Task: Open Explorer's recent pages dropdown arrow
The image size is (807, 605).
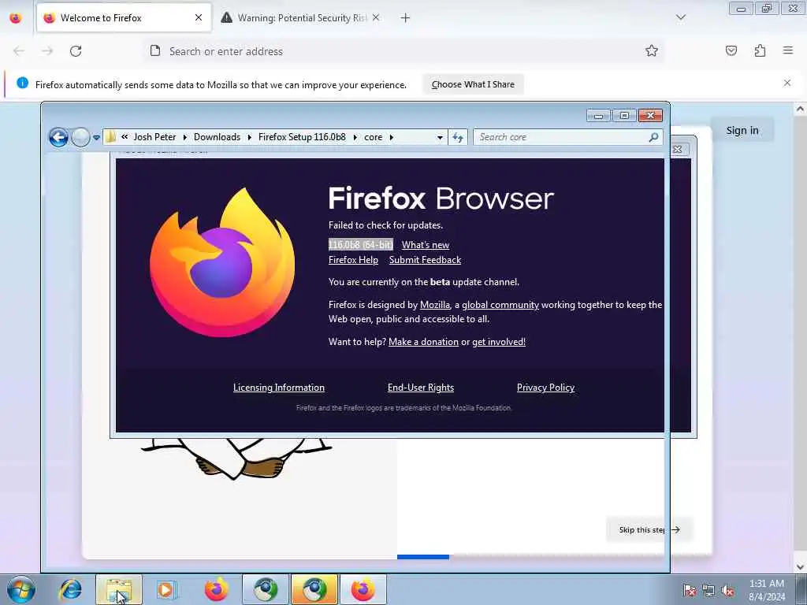Action: click(x=96, y=137)
